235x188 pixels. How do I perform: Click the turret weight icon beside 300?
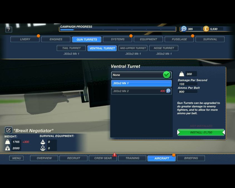click(x=182, y=74)
